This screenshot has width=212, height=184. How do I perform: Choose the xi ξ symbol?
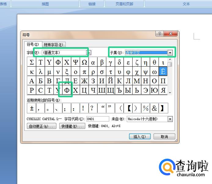(67, 71)
